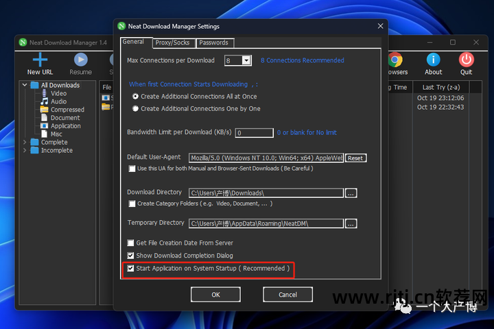494x329 pixels.
Task: Expand the Complete tree node
Action: click(x=25, y=143)
